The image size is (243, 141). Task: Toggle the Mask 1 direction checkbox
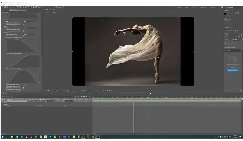(24, 24)
